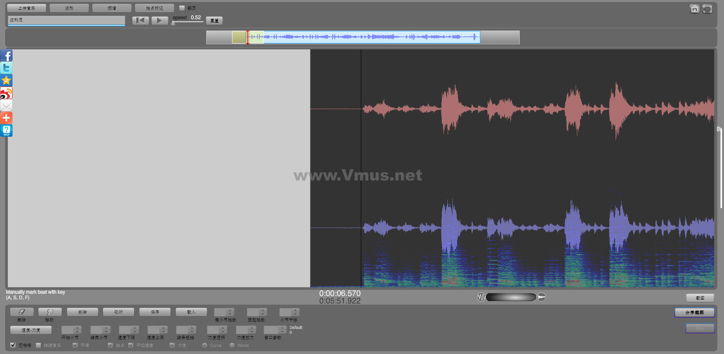724x354 pixels.
Task: Select the Worm radio button
Action: pyautogui.click(x=232, y=345)
